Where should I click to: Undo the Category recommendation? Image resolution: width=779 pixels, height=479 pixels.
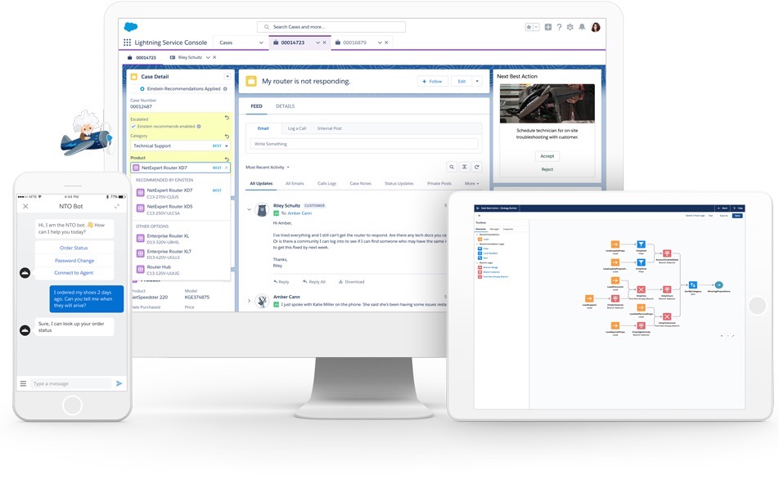click(227, 136)
